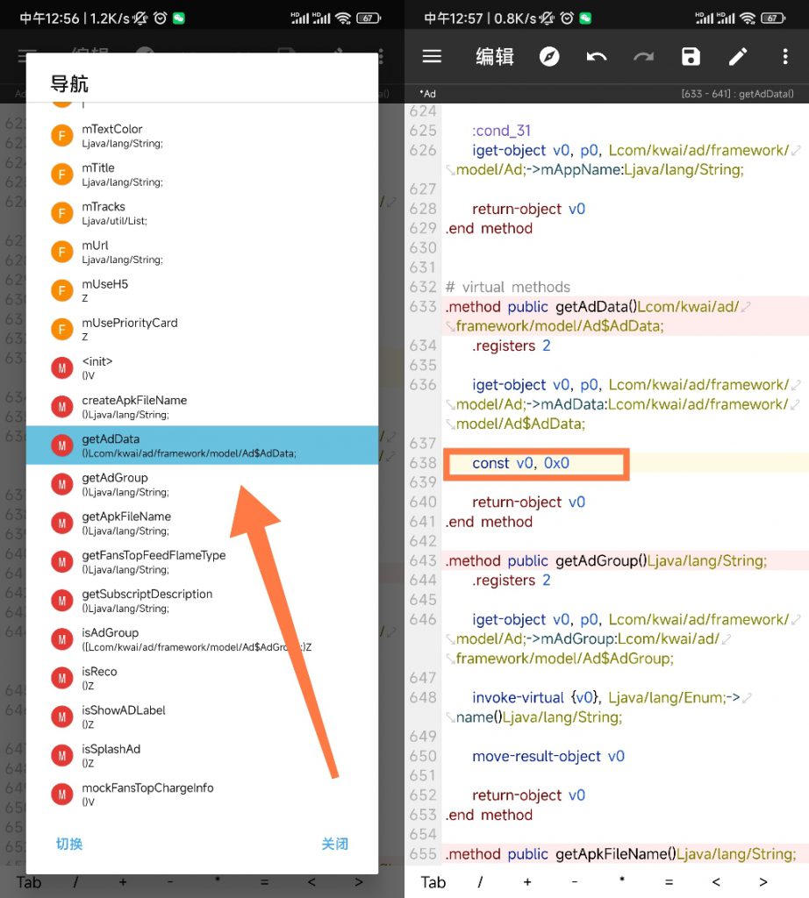Close the navigation dialog with 关闭
The image size is (809, 898).
coord(334,844)
